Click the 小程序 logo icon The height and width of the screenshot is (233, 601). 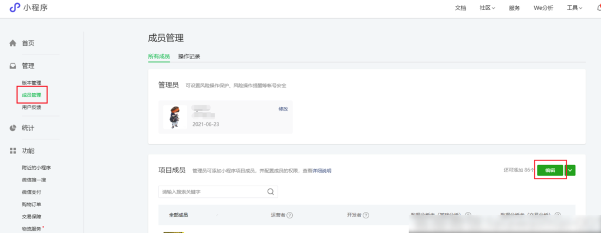tap(15, 7)
